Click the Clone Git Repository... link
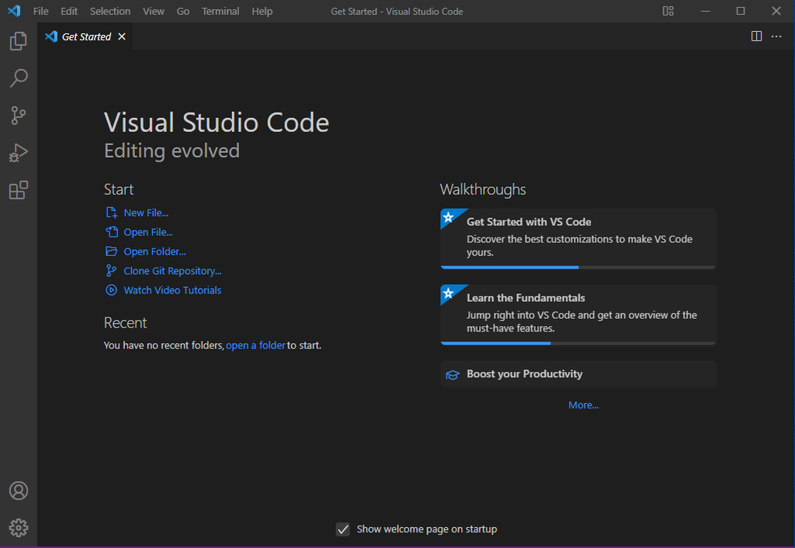Image resolution: width=795 pixels, height=548 pixels. (x=172, y=271)
